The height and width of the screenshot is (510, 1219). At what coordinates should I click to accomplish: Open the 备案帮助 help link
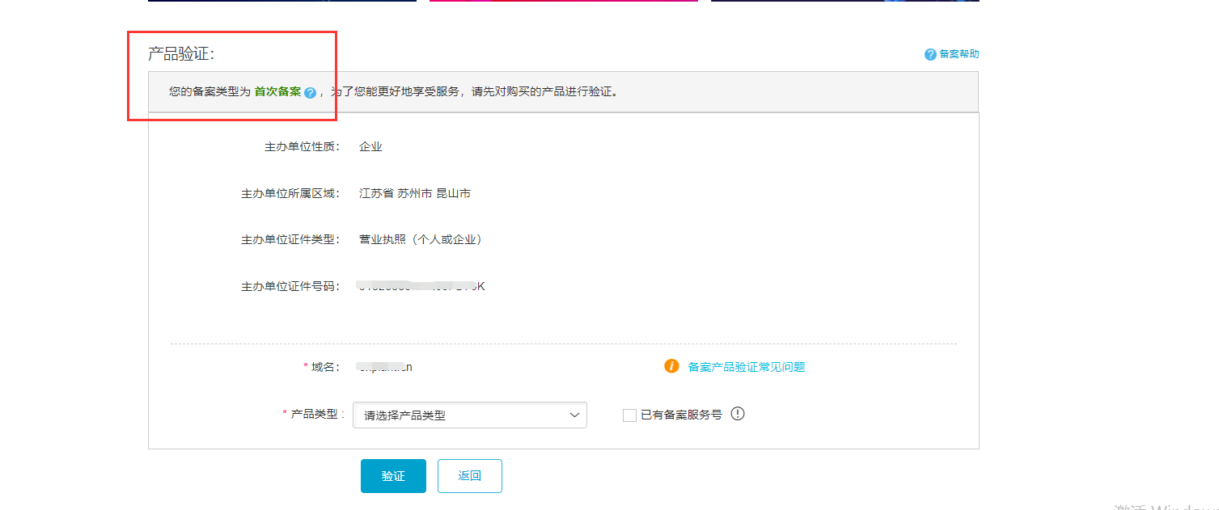click(959, 54)
